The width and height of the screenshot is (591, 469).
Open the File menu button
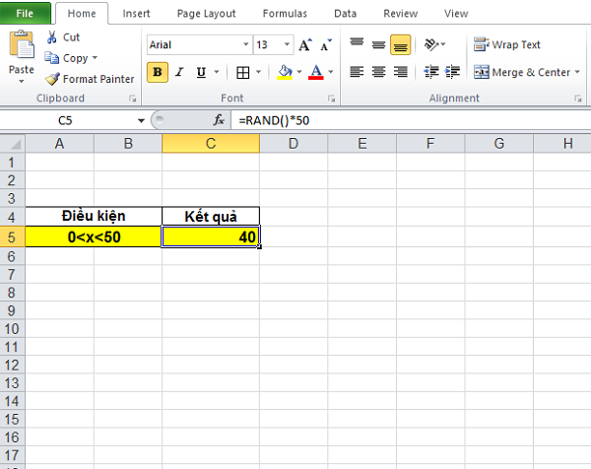[x=26, y=14]
